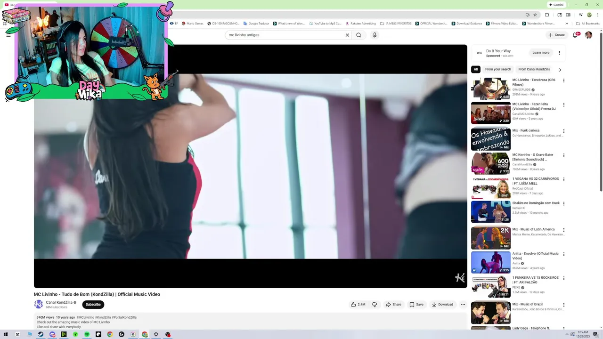Open the Mario Games bookmark
The image size is (603, 339).
pos(192,24)
